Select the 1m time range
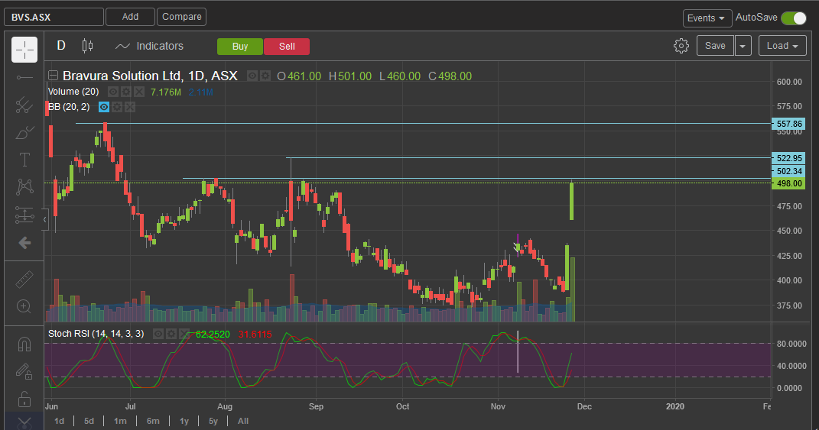 pos(120,421)
